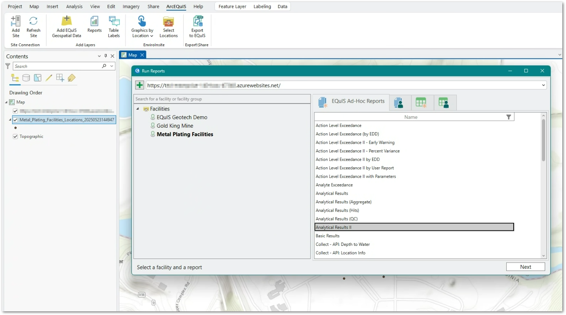This screenshot has height=315, width=566.
Task: Open the Analysis ribbon tab
Action: (x=74, y=7)
